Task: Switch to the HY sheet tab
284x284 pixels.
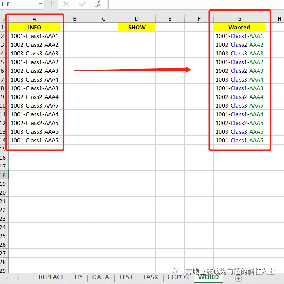Action: click(79, 277)
